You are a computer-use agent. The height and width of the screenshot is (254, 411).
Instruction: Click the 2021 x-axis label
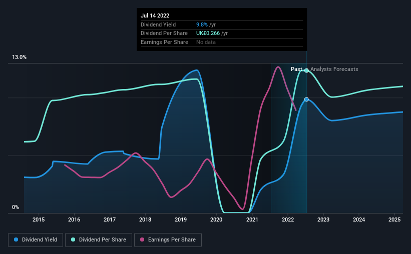[252, 219]
